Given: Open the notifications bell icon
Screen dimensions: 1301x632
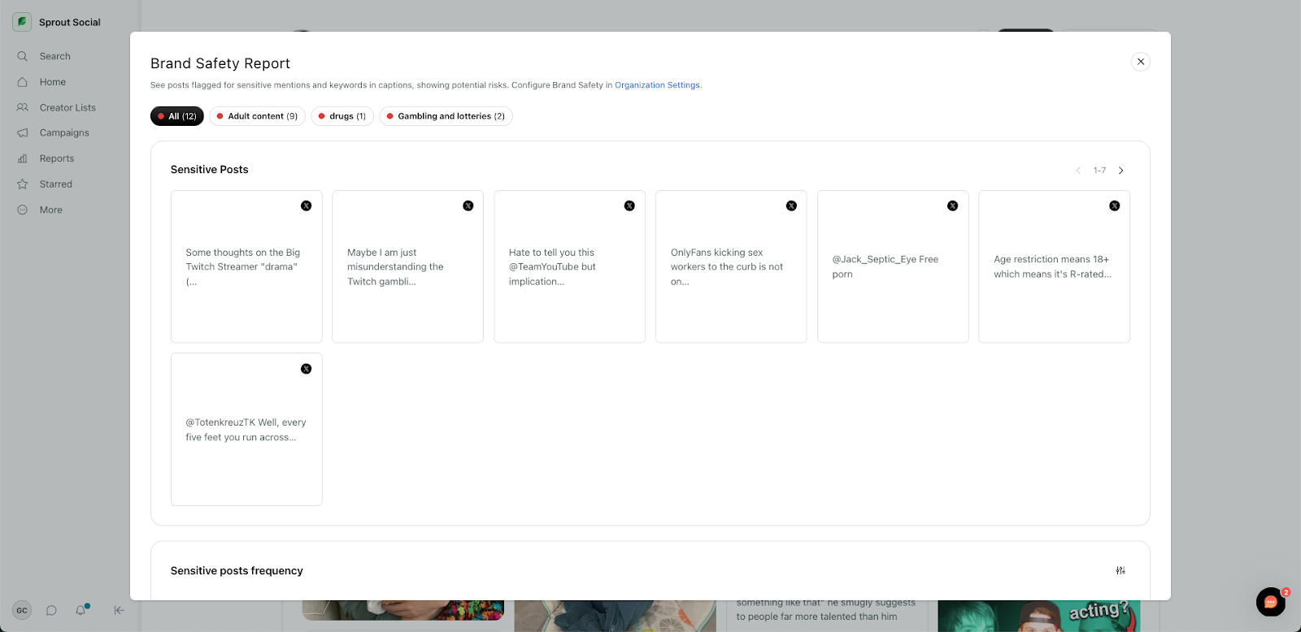Looking at the screenshot, I should pyautogui.click(x=80, y=610).
